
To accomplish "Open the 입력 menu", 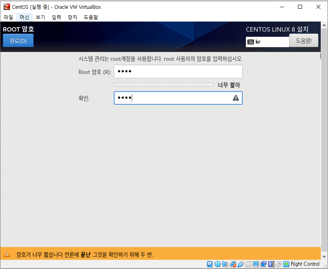I will click(x=56, y=17).
